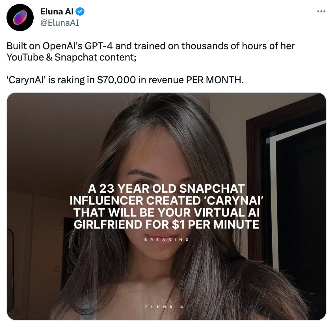Open the @ElunaAI handle link
This screenshot has height=327, width=333.
coord(60,23)
